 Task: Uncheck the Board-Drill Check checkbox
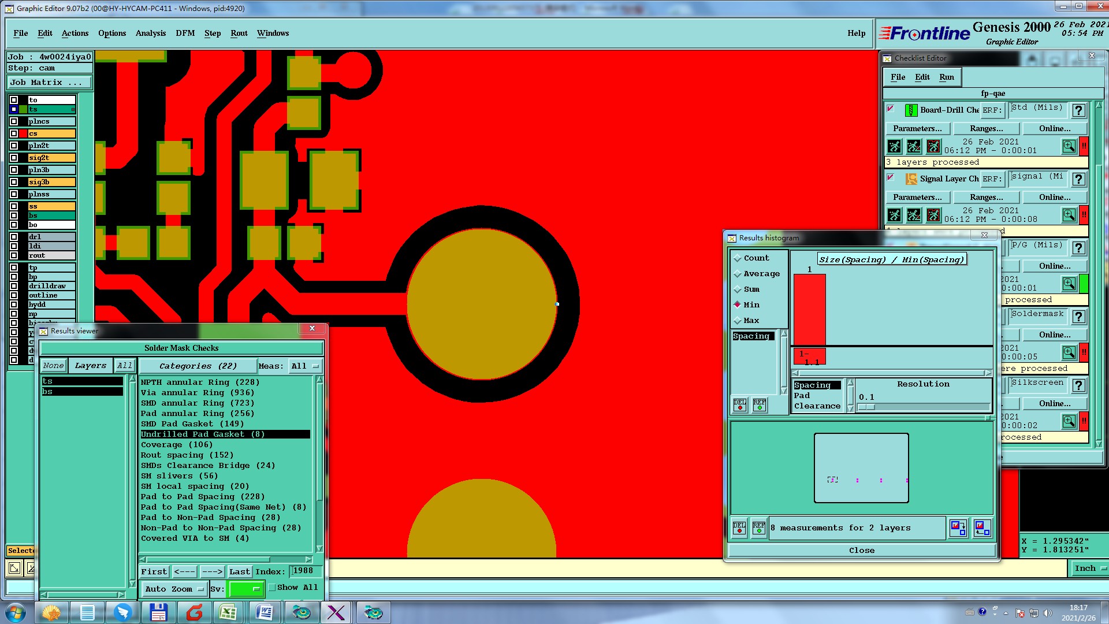(x=891, y=109)
